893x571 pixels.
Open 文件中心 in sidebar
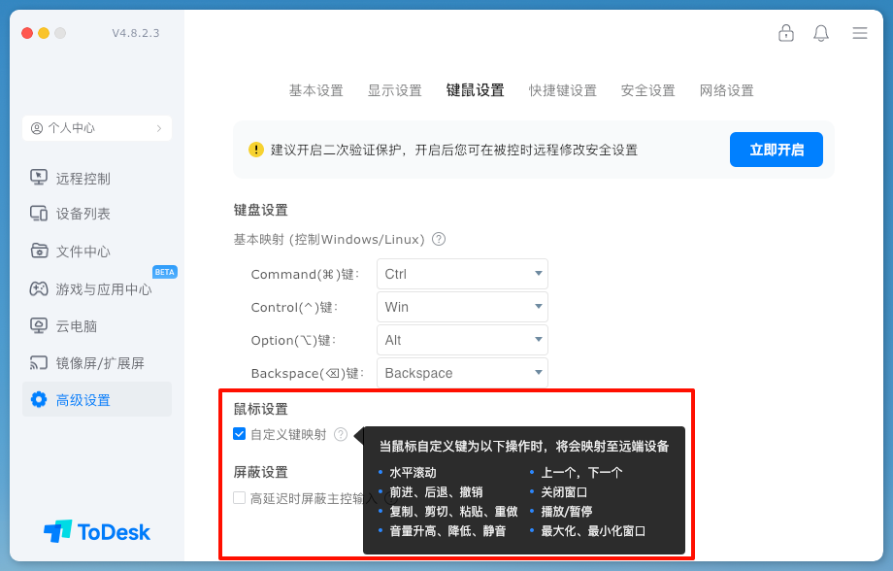click(83, 252)
